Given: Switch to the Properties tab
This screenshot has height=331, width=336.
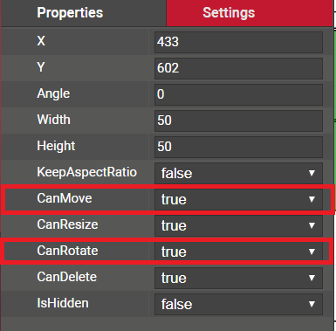Looking at the screenshot, I should 83,13.
